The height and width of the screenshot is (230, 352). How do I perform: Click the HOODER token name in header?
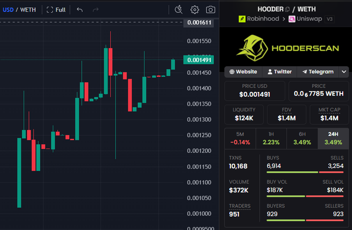pos(271,9)
